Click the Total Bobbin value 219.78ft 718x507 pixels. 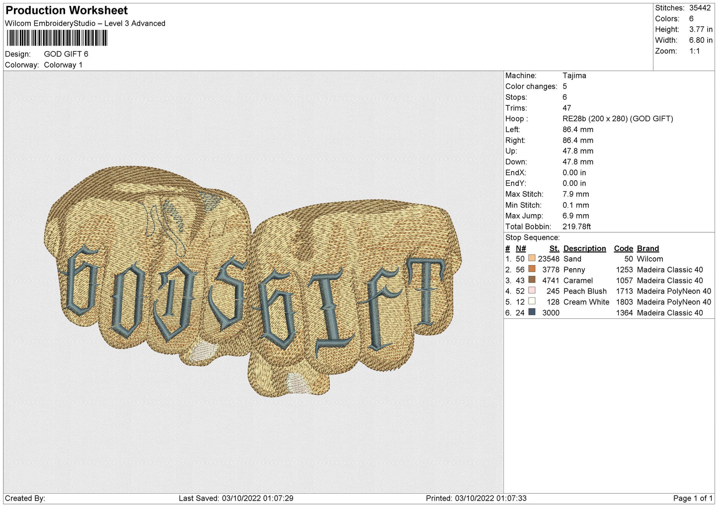coord(577,226)
